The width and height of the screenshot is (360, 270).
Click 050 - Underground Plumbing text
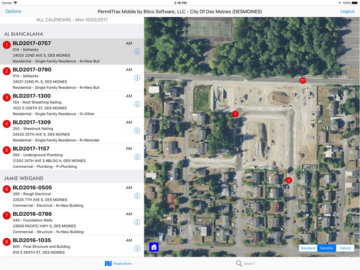(x=37, y=155)
